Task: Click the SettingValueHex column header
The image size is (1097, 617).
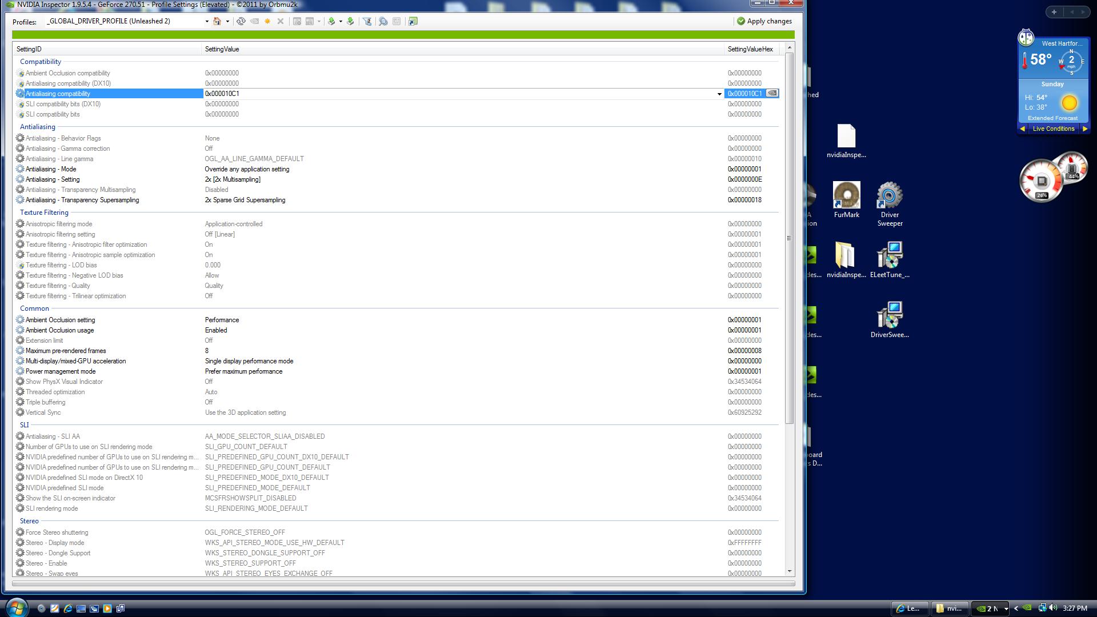Action: coord(751,49)
